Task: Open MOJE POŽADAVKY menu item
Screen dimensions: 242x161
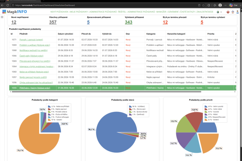Action: [x=79, y=12]
